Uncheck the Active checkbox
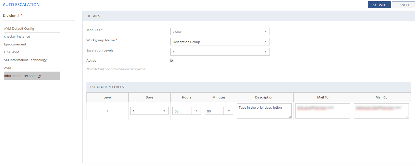This screenshot has height=166, width=419. 172,61
